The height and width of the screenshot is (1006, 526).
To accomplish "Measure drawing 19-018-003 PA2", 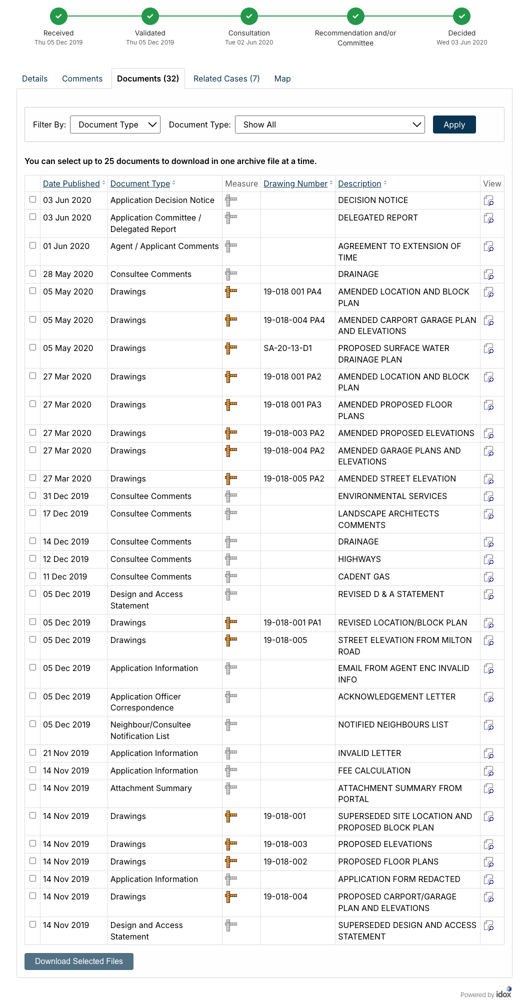I will pos(231,433).
